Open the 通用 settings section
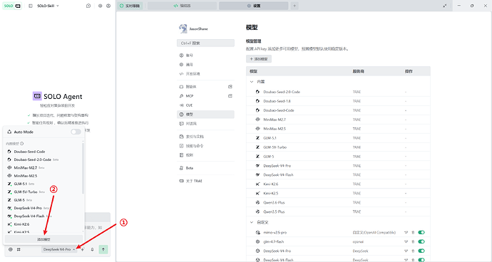Viewport: 492px width, 262px height. coord(205,65)
